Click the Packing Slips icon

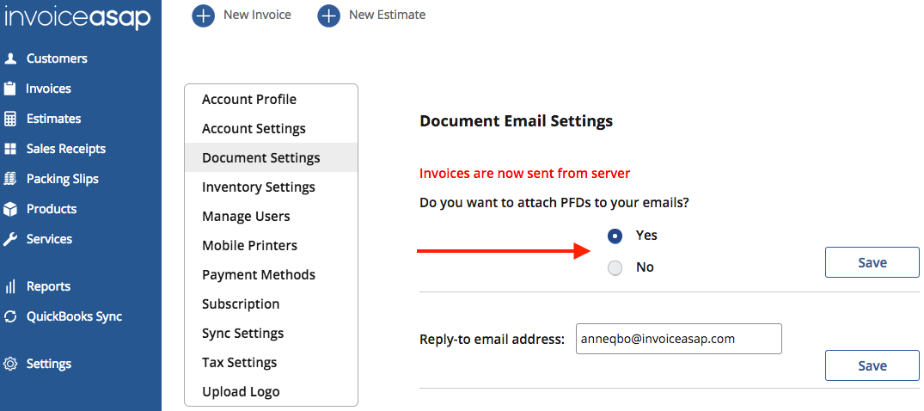10,179
